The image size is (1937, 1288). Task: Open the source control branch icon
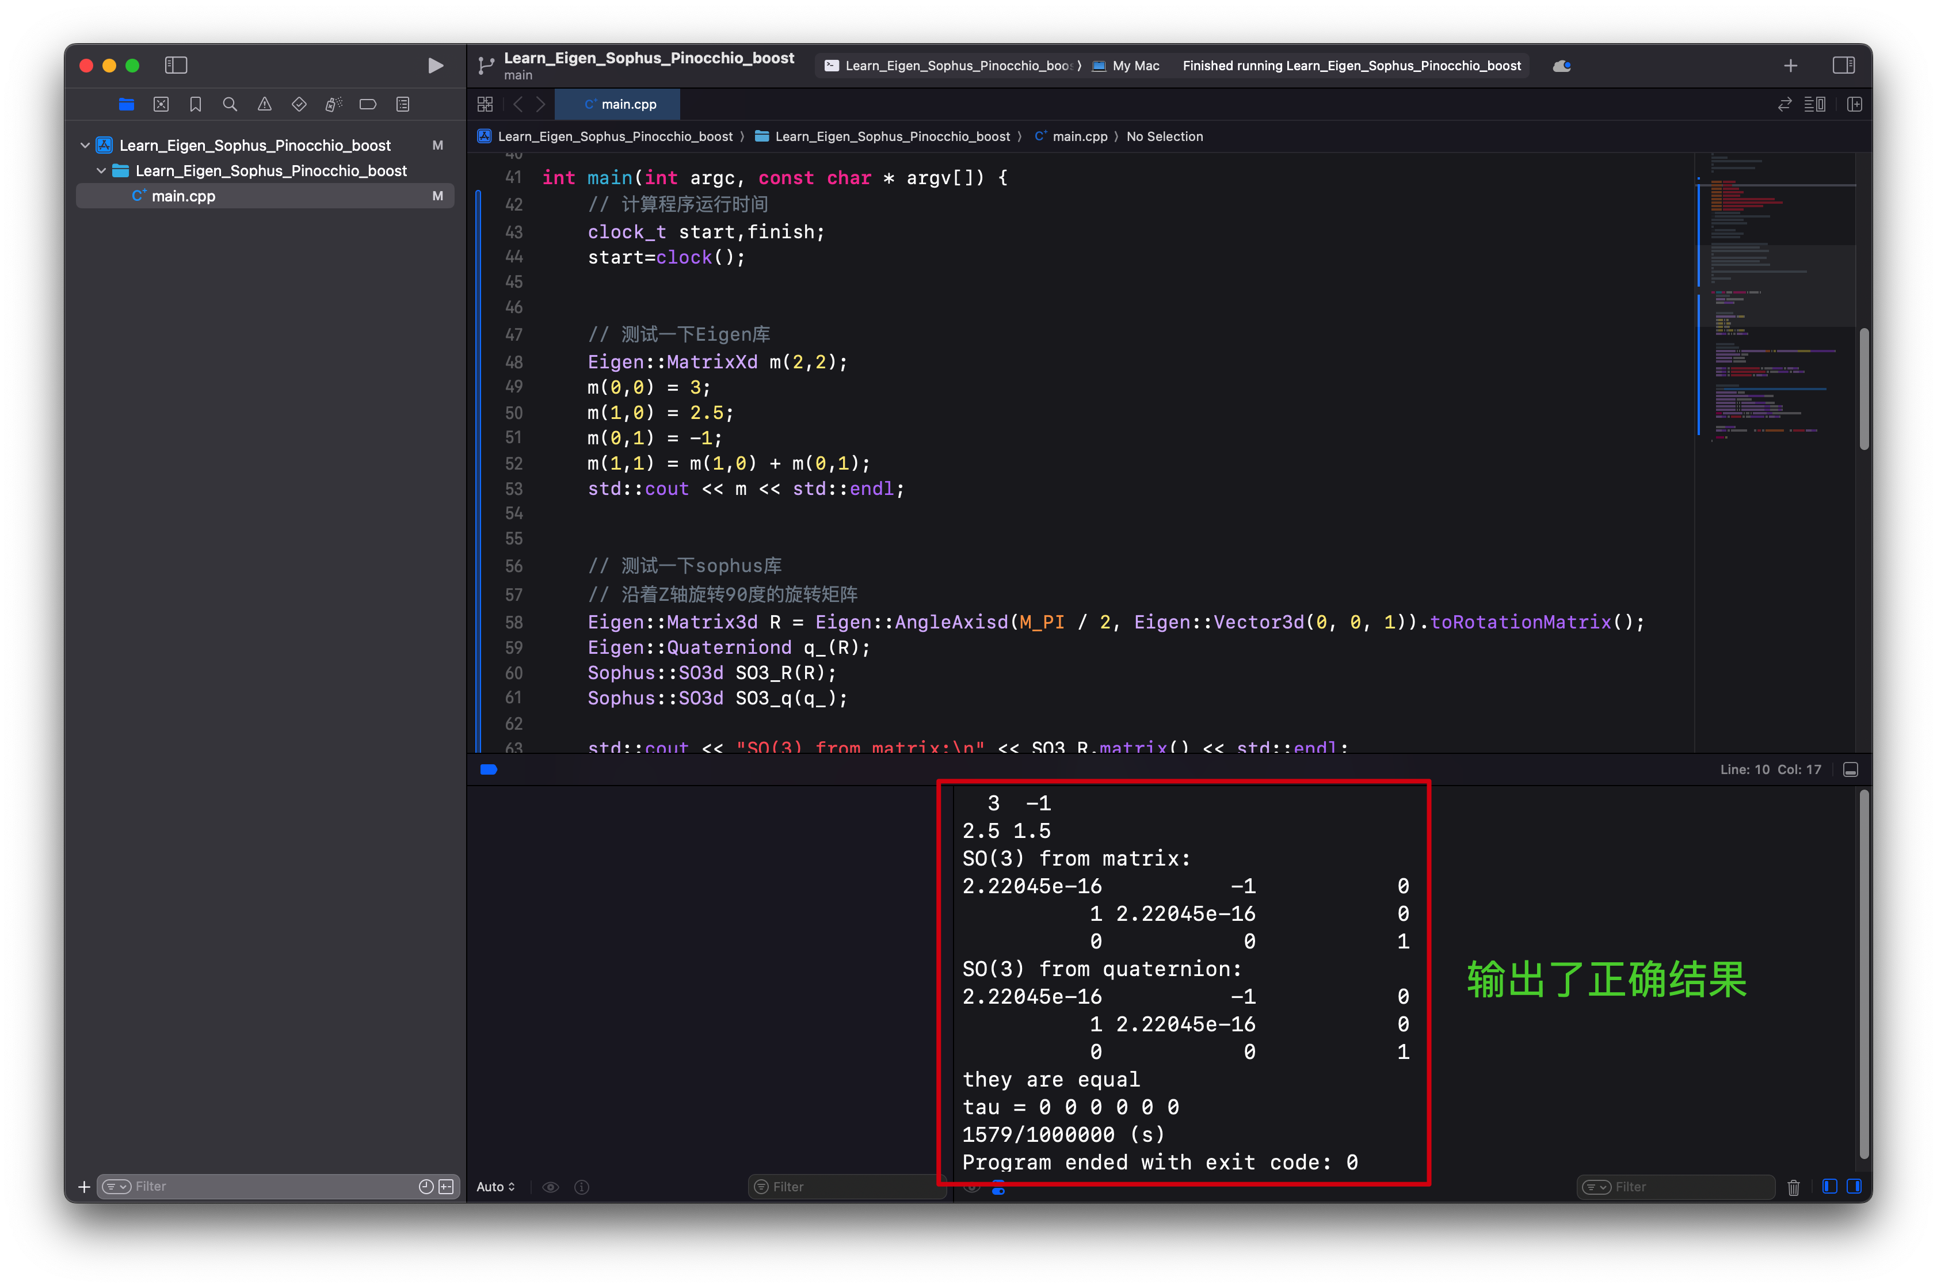(x=486, y=66)
